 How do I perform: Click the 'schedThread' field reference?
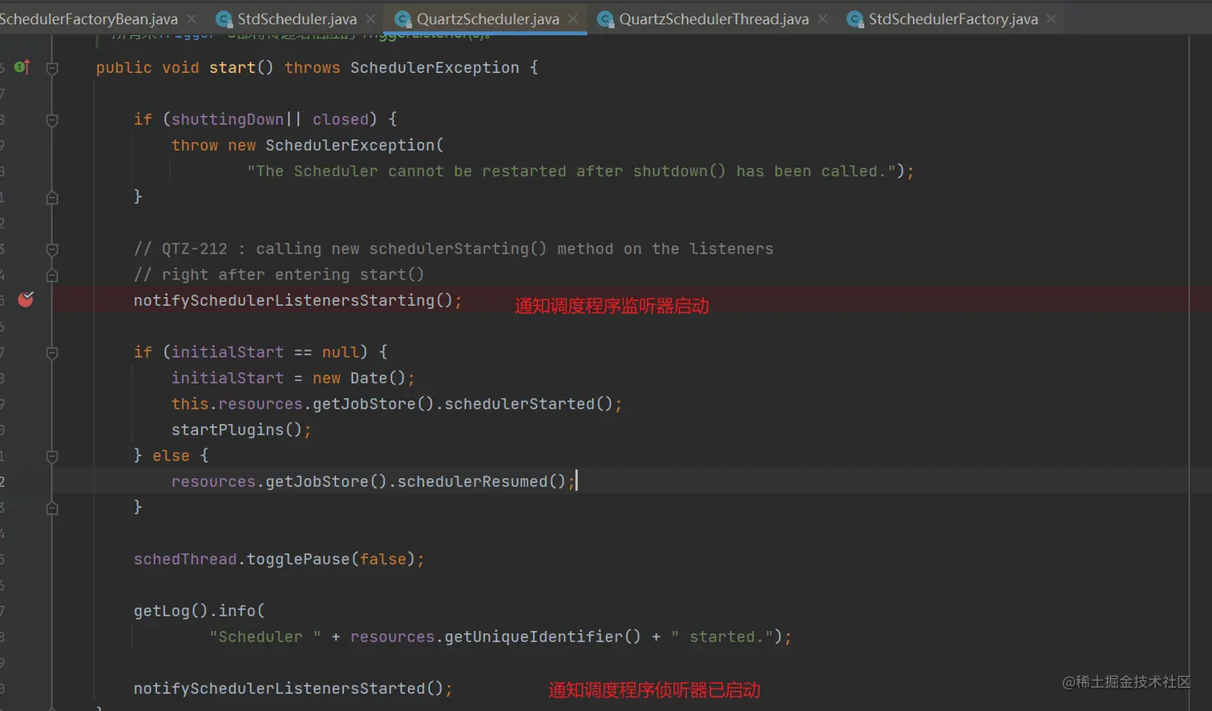pyautogui.click(x=185, y=559)
